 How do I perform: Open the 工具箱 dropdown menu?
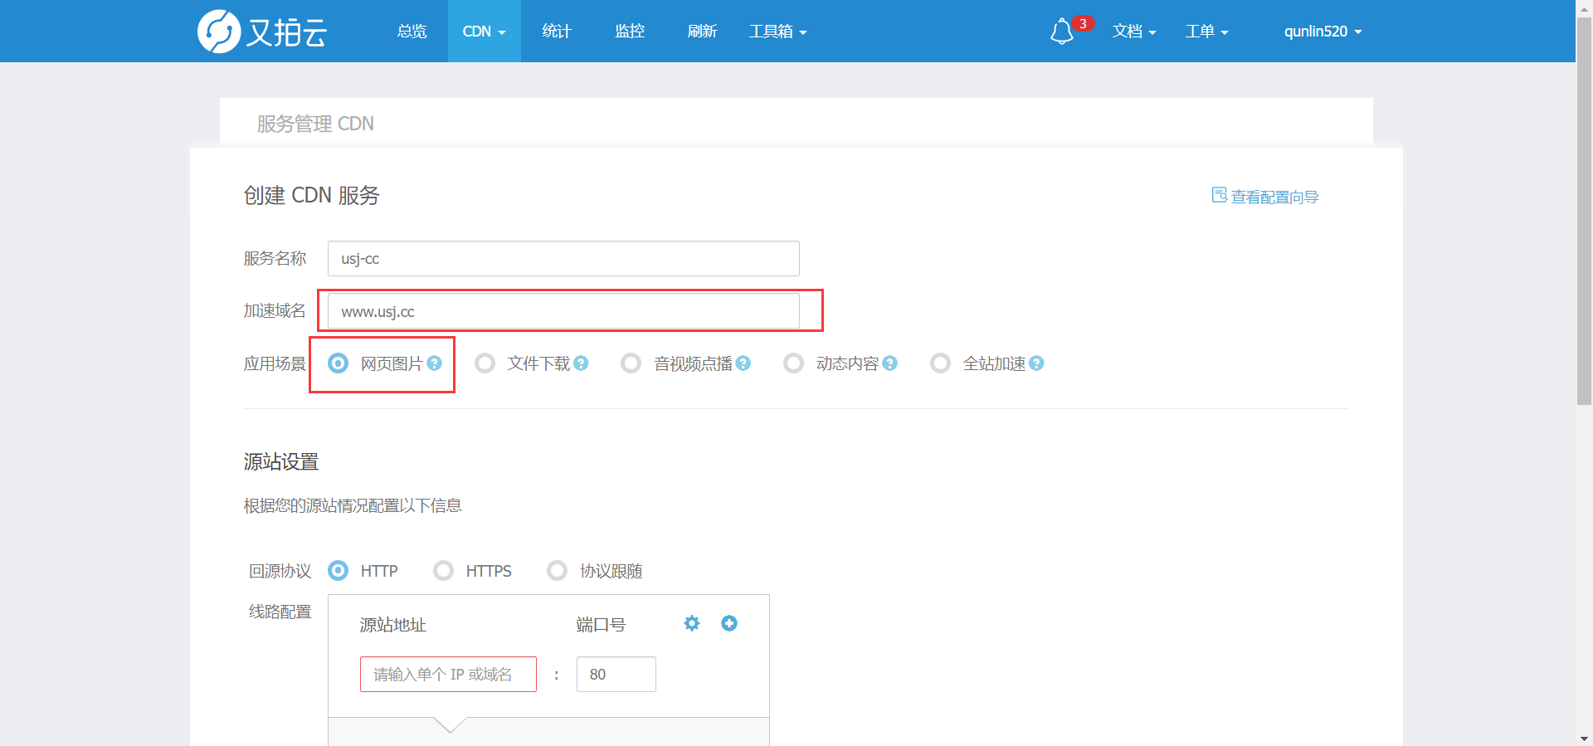click(777, 32)
